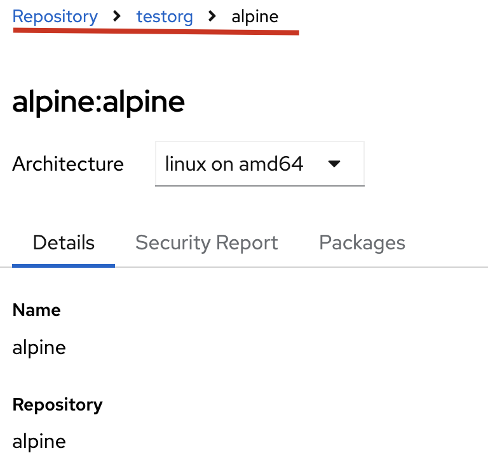Image resolution: width=488 pixels, height=467 pixels.
Task: Click the Architecture field label
Action: pyautogui.click(x=68, y=164)
